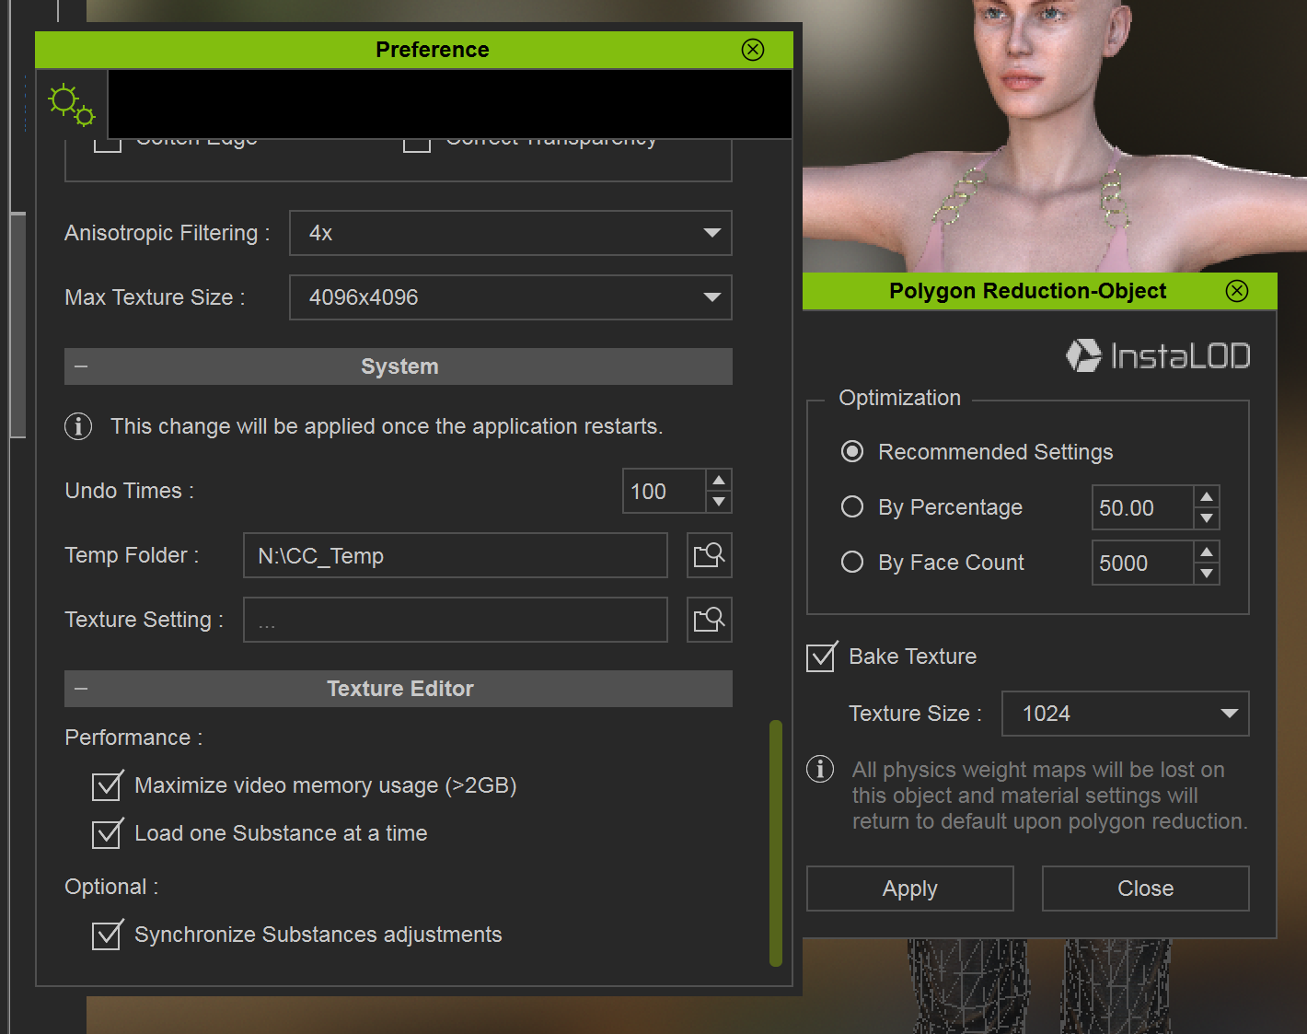Open the Anisotropic Filtering dropdown
This screenshot has height=1034, width=1307.
click(x=511, y=233)
